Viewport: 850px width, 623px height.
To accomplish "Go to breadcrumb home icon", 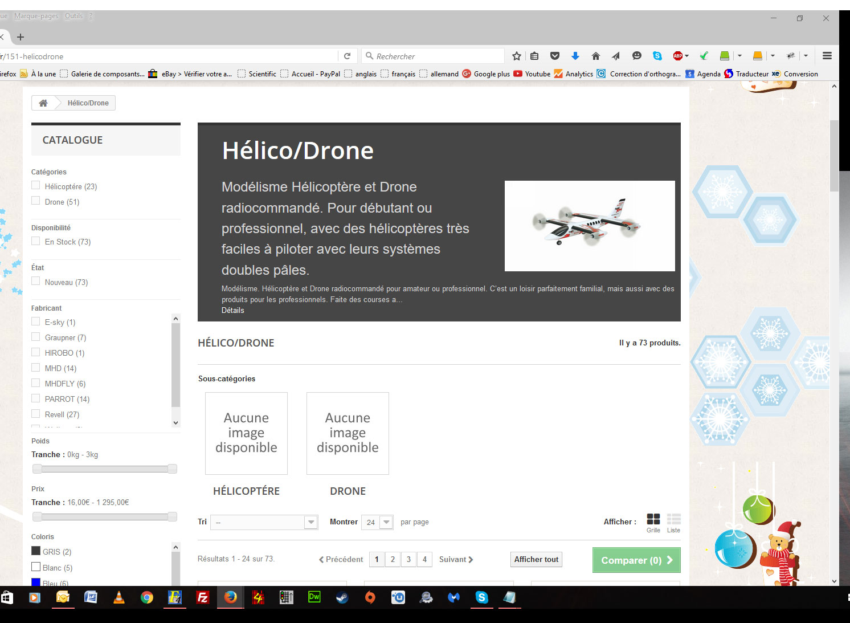I will (x=43, y=103).
